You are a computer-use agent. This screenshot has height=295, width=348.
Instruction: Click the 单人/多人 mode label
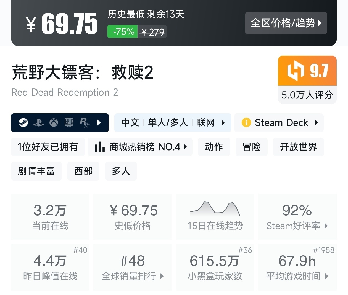coord(168,122)
